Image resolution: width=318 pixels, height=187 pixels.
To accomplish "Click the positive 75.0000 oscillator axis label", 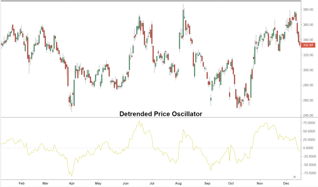I will click(309, 123).
